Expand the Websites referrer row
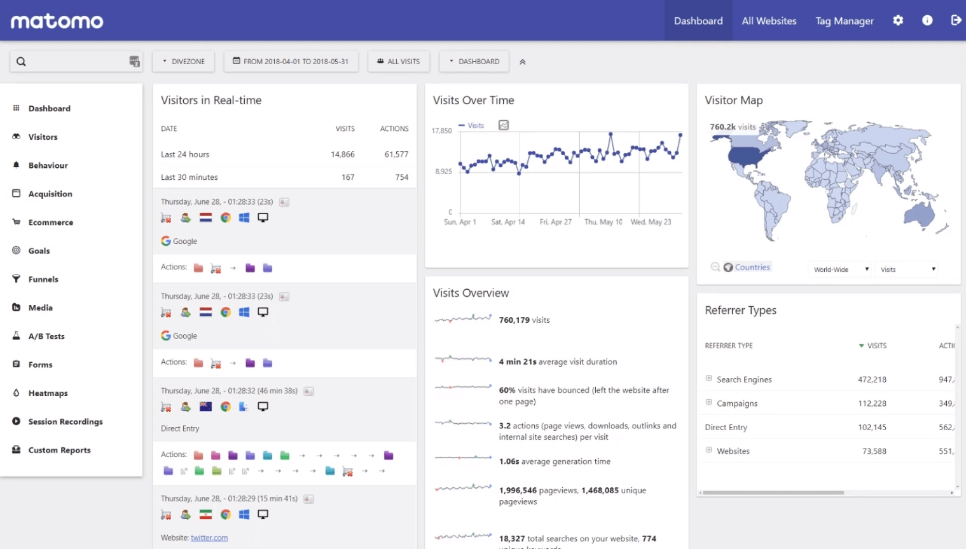Screen dimensions: 966x549 (x=709, y=450)
